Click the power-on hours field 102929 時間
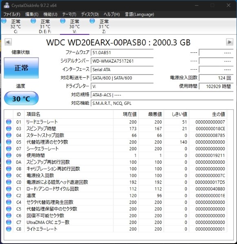 pyautogui.click(x=216, y=86)
